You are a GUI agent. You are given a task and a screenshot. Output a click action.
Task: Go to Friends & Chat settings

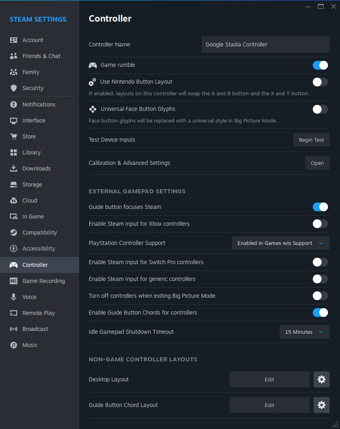41,56
